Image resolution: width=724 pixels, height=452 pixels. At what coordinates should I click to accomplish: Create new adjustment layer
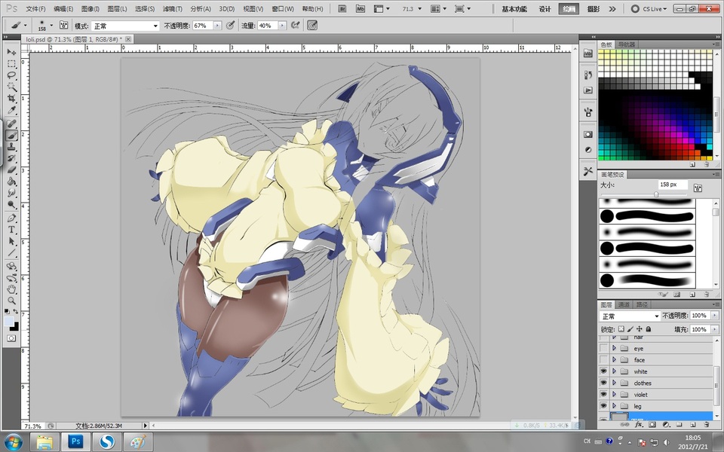(666, 424)
